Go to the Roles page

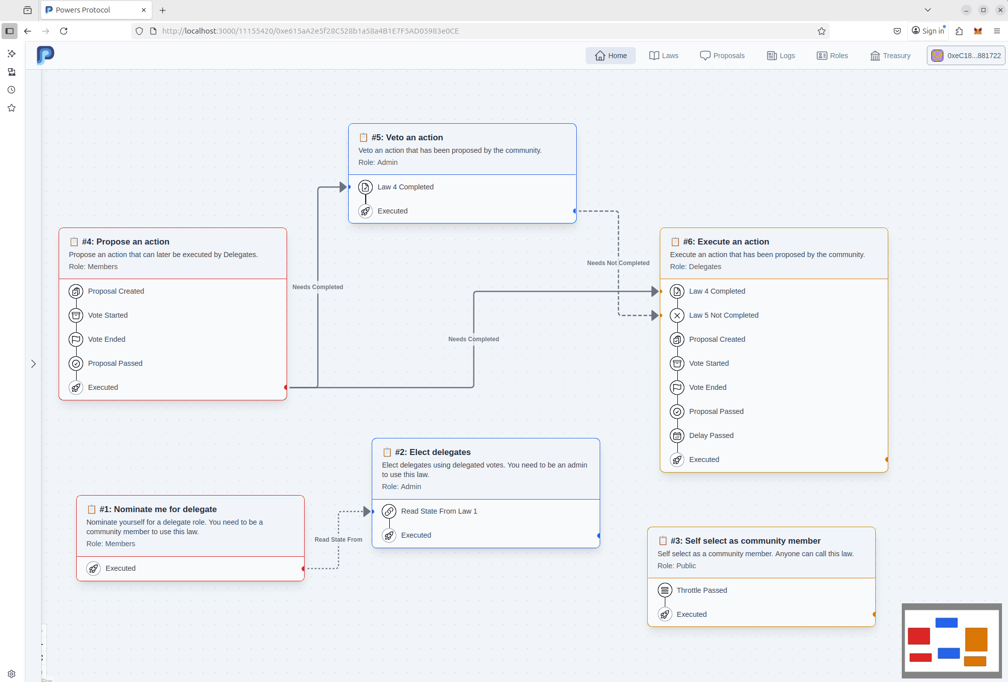832,56
